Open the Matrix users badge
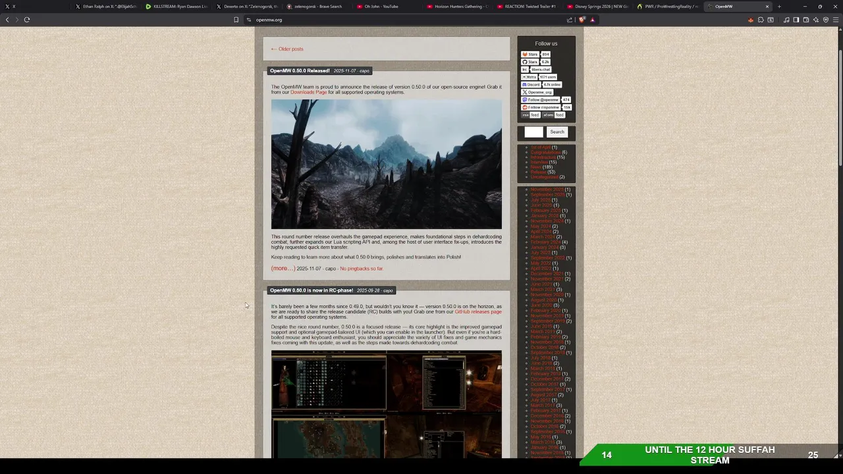Screen dimensions: 843x474 tap(539, 77)
